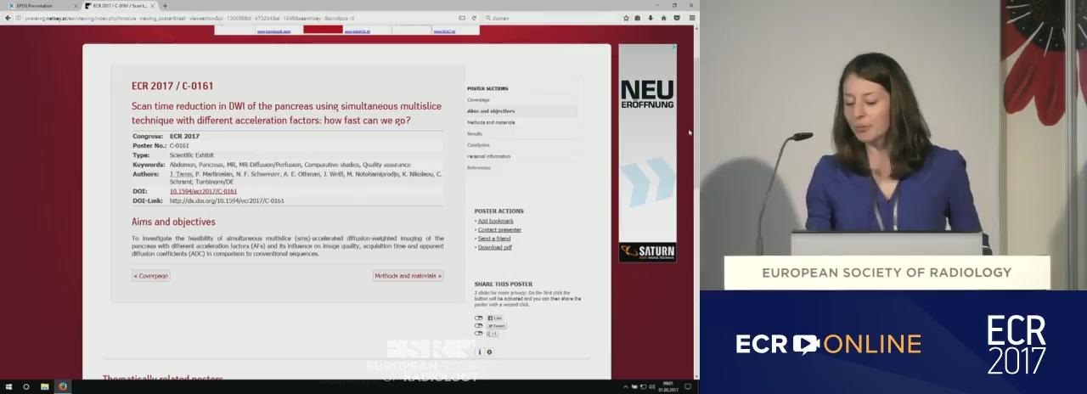Open the Firefox hamburger menu
1087x394 pixels.
(x=692, y=17)
